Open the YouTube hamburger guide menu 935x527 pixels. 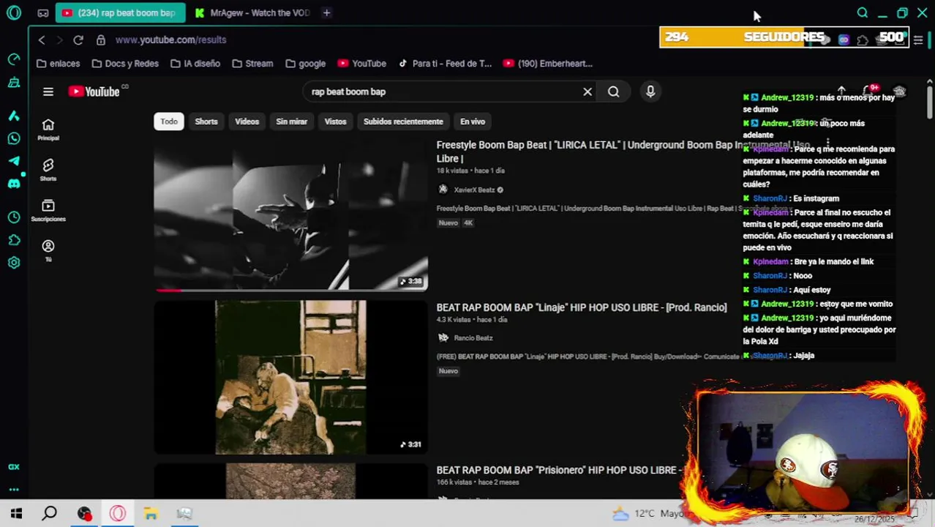[x=48, y=91]
